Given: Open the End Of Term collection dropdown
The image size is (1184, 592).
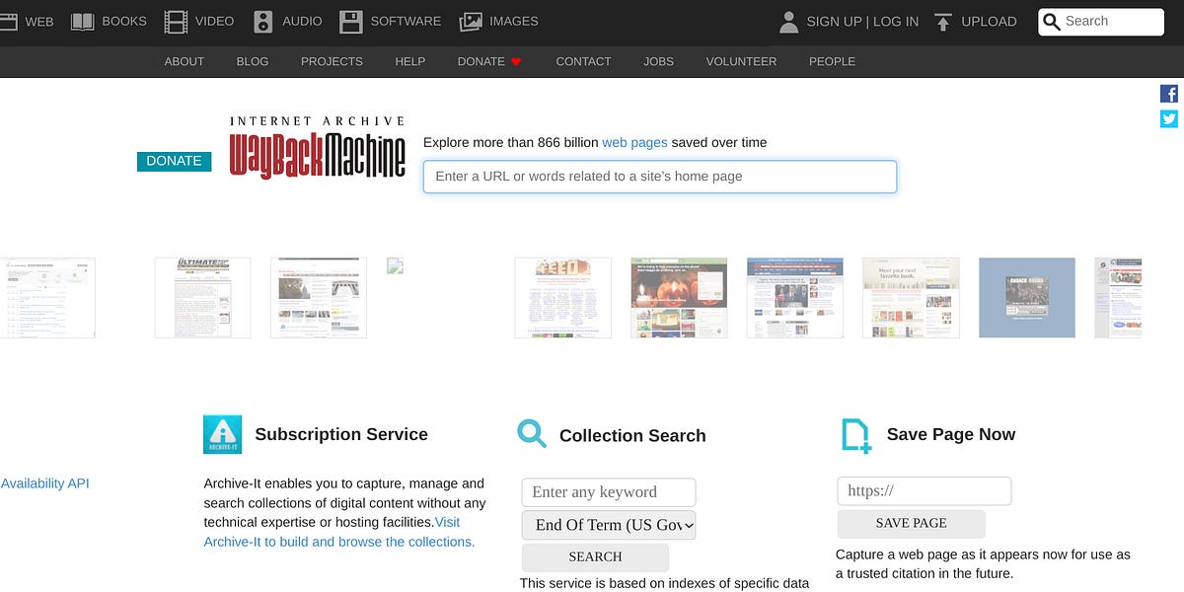Looking at the screenshot, I should coord(608,525).
